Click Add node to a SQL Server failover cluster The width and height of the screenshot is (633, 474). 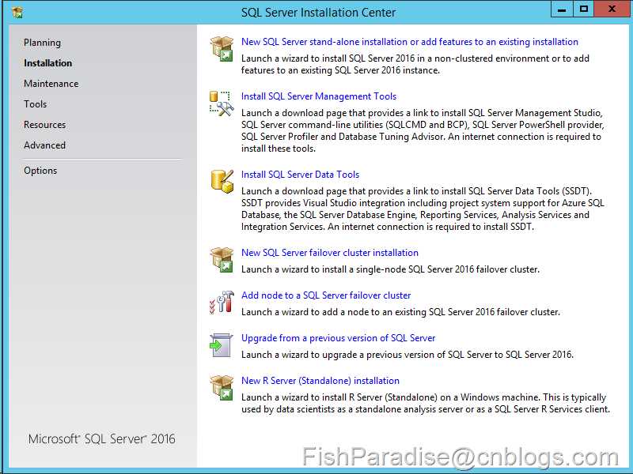coord(326,295)
